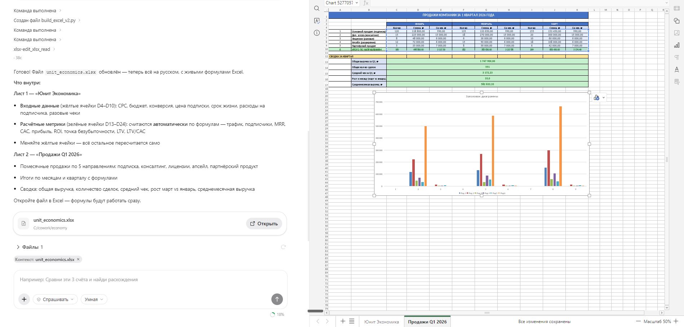Viewport: 684px width, 327px height.
Task: Open the paste options dropdown arrow by chart
Action: [604, 98]
